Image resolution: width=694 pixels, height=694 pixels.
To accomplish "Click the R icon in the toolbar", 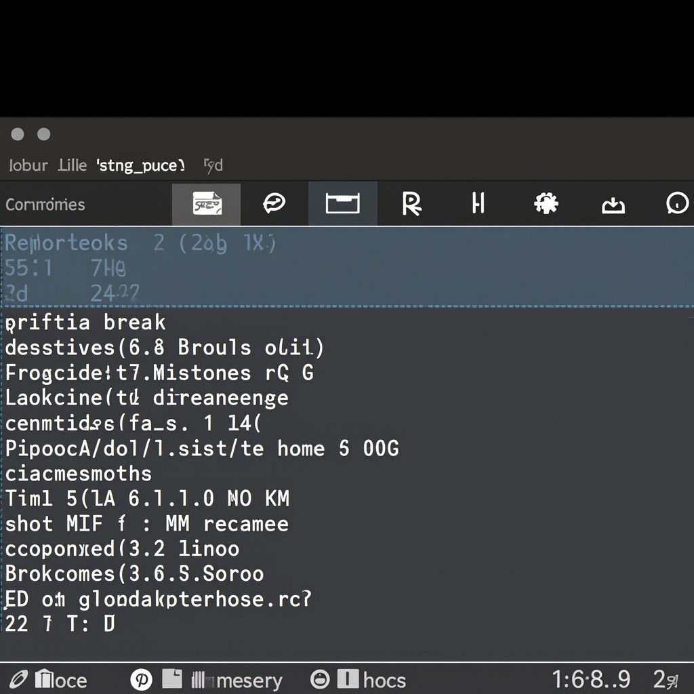I will pos(411,203).
